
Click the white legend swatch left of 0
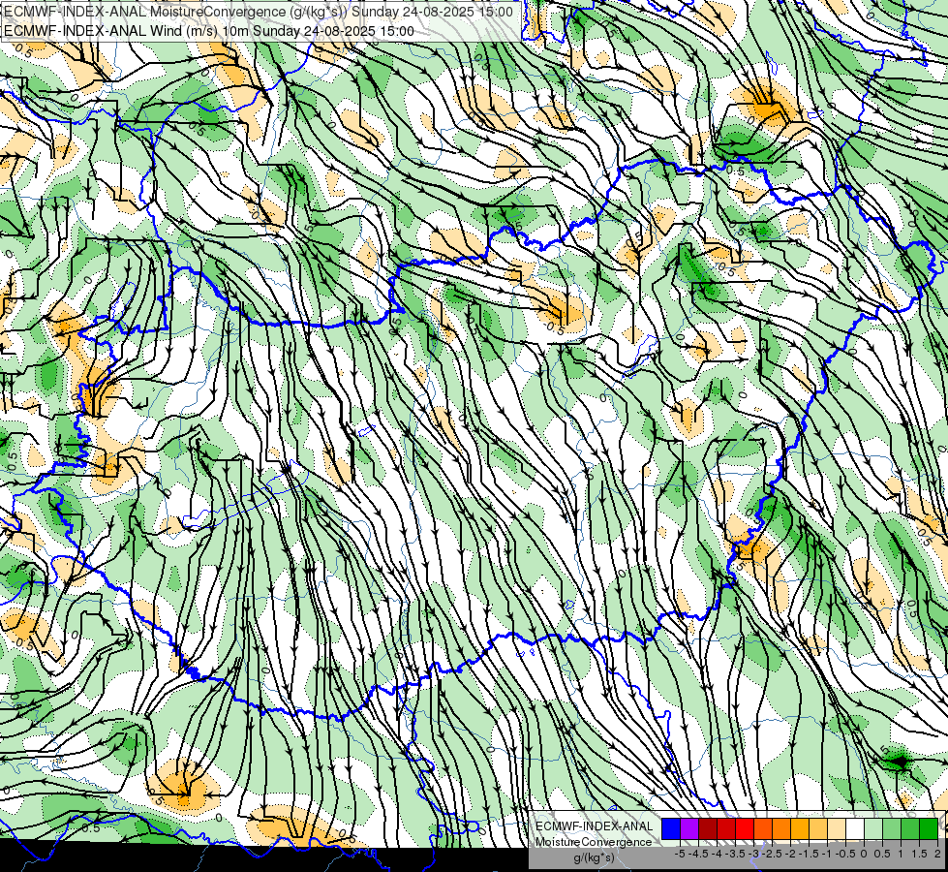point(855,828)
